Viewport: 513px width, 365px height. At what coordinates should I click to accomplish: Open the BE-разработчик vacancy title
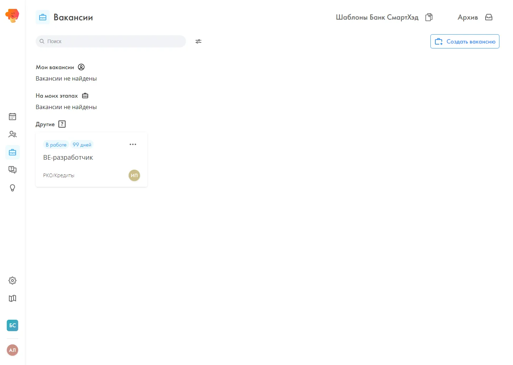click(68, 158)
